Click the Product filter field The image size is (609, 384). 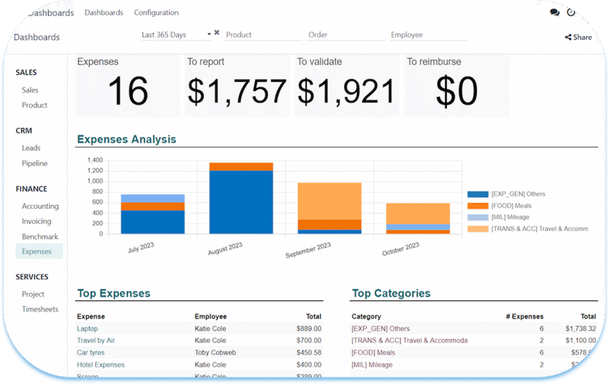262,35
